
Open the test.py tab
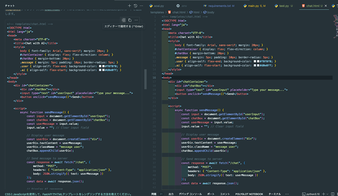pyautogui.click(x=283, y=6)
